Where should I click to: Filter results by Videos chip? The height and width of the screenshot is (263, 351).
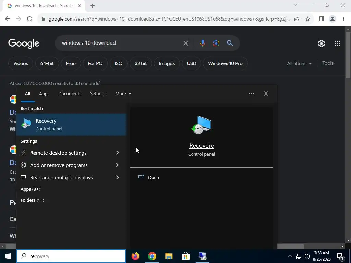point(21,63)
